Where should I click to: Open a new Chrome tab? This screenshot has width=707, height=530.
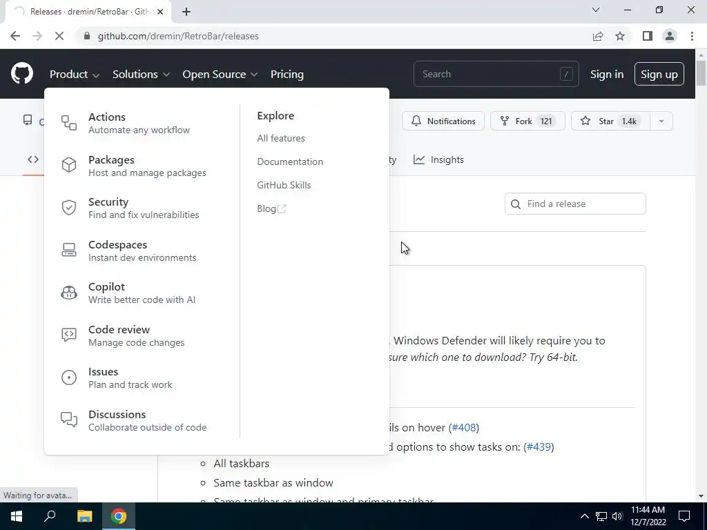click(x=186, y=12)
